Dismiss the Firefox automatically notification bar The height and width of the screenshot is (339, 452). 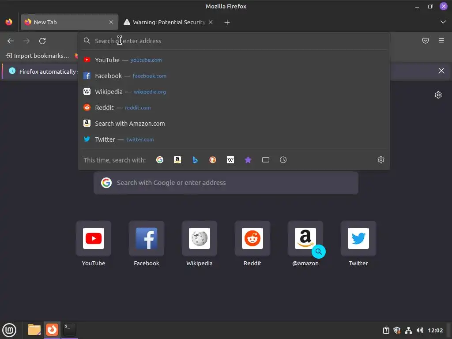coord(441,71)
